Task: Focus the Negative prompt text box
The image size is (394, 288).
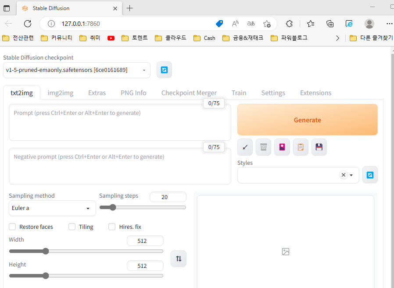Action: click(x=120, y=166)
